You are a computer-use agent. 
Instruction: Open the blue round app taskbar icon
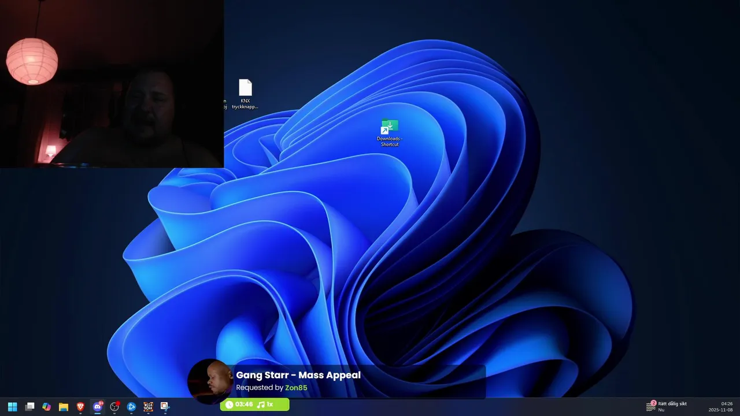(x=131, y=407)
